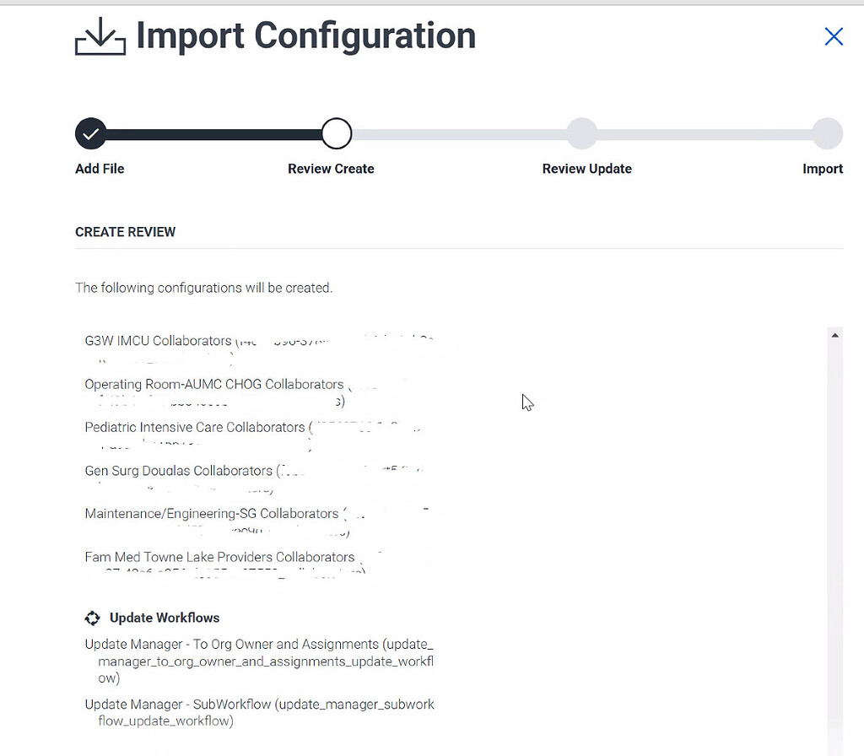Click the mouse cursor hotspot area arrow
The image size is (864, 756).
(523, 395)
